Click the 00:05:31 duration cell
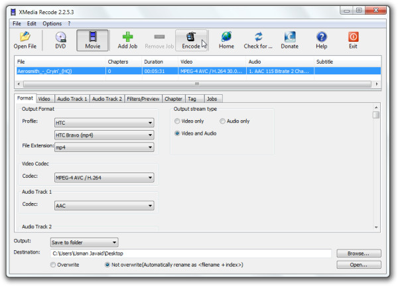 [x=160, y=71]
